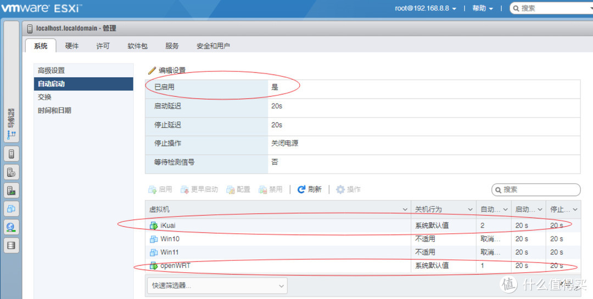593x299 pixels.
Task: Click the iKuai VM icon
Action: pyautogui.click(x=154, y=226)
